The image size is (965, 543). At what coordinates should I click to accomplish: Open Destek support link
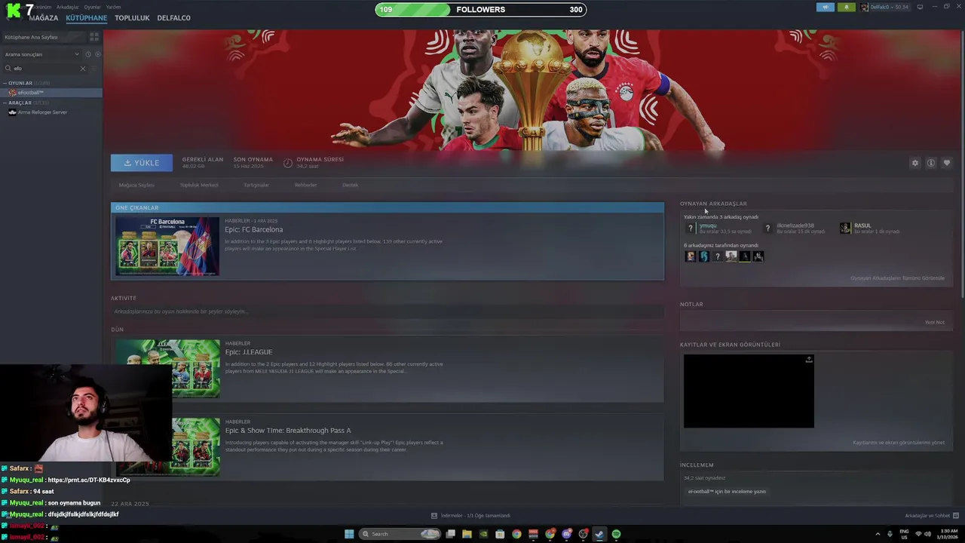click(x=351, y=185)
